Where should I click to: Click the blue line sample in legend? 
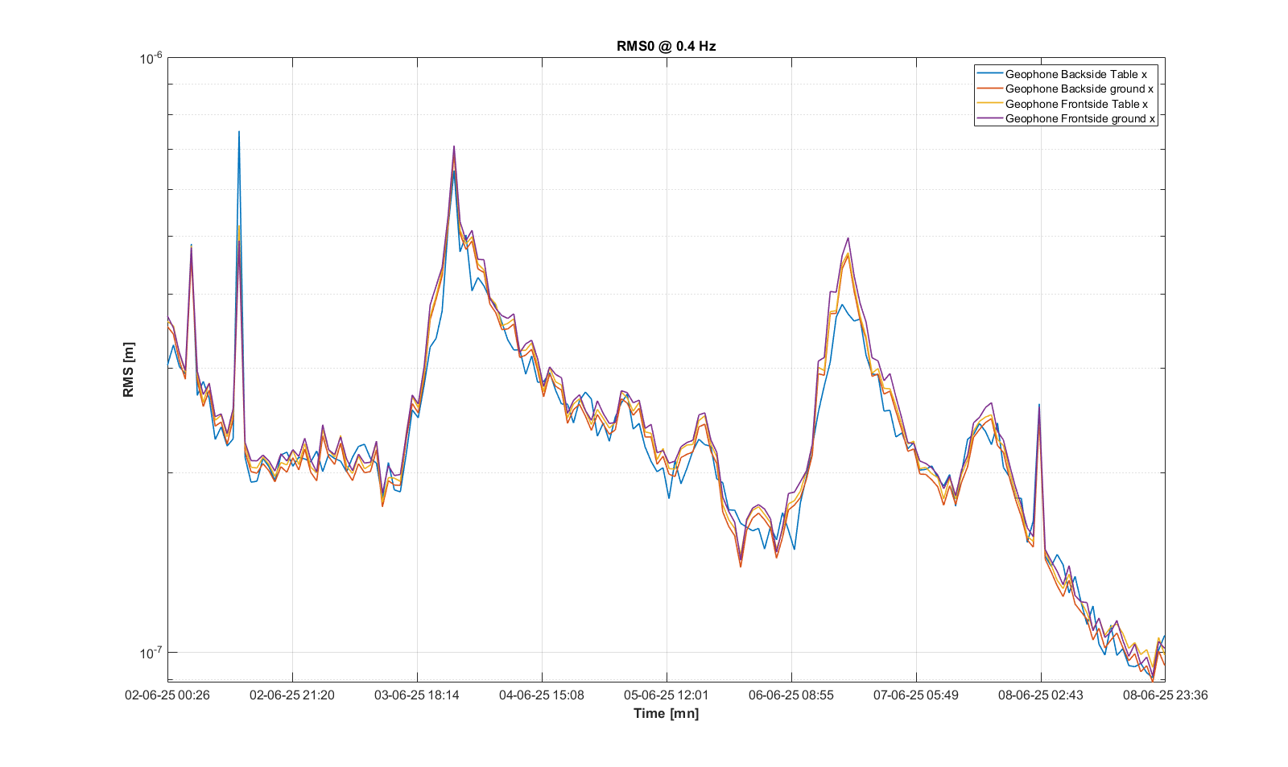pos(989,74)
